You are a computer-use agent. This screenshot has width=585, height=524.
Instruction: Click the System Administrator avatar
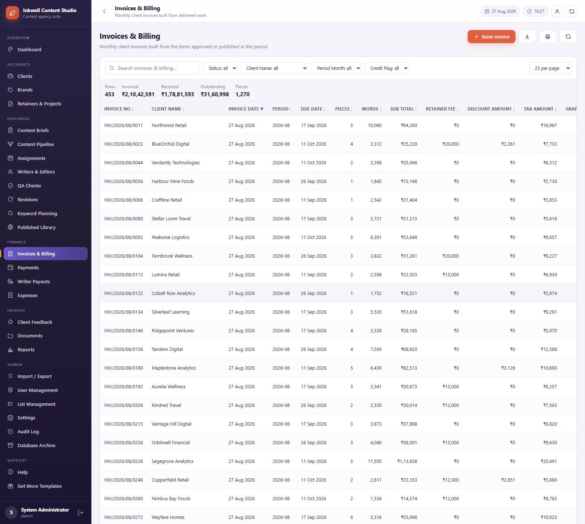coord(11,513)
